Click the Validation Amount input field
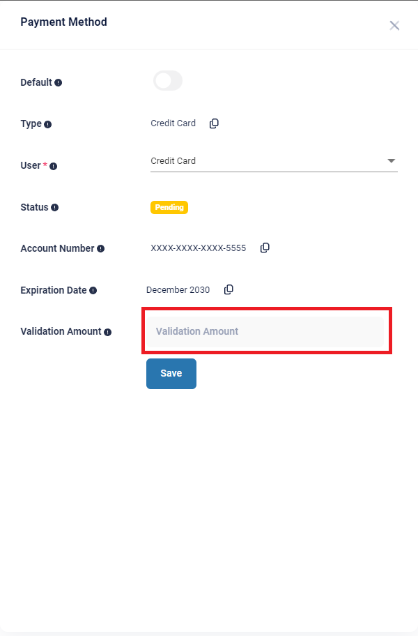 (x=265, y=331)
